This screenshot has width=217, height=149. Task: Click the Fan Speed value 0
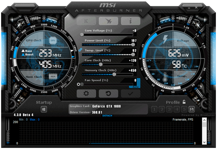[x=135, y=80]
